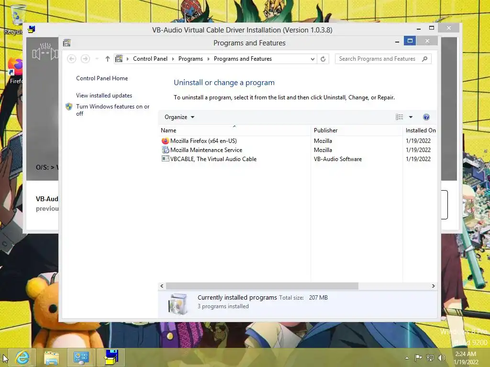
Task: Open volume speaker tray icon
Action: (442, 358)
